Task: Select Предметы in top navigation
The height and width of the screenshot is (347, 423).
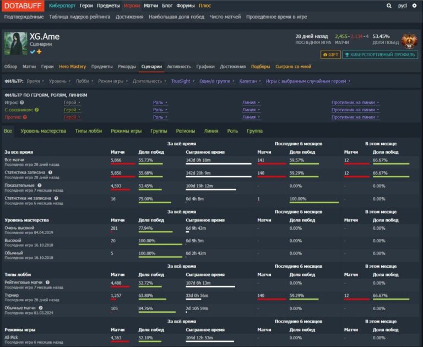Action: [x=108, y=6]
